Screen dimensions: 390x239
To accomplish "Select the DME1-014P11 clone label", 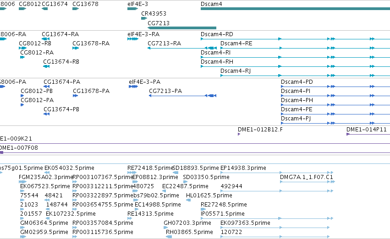I will [x=366, y=130].
